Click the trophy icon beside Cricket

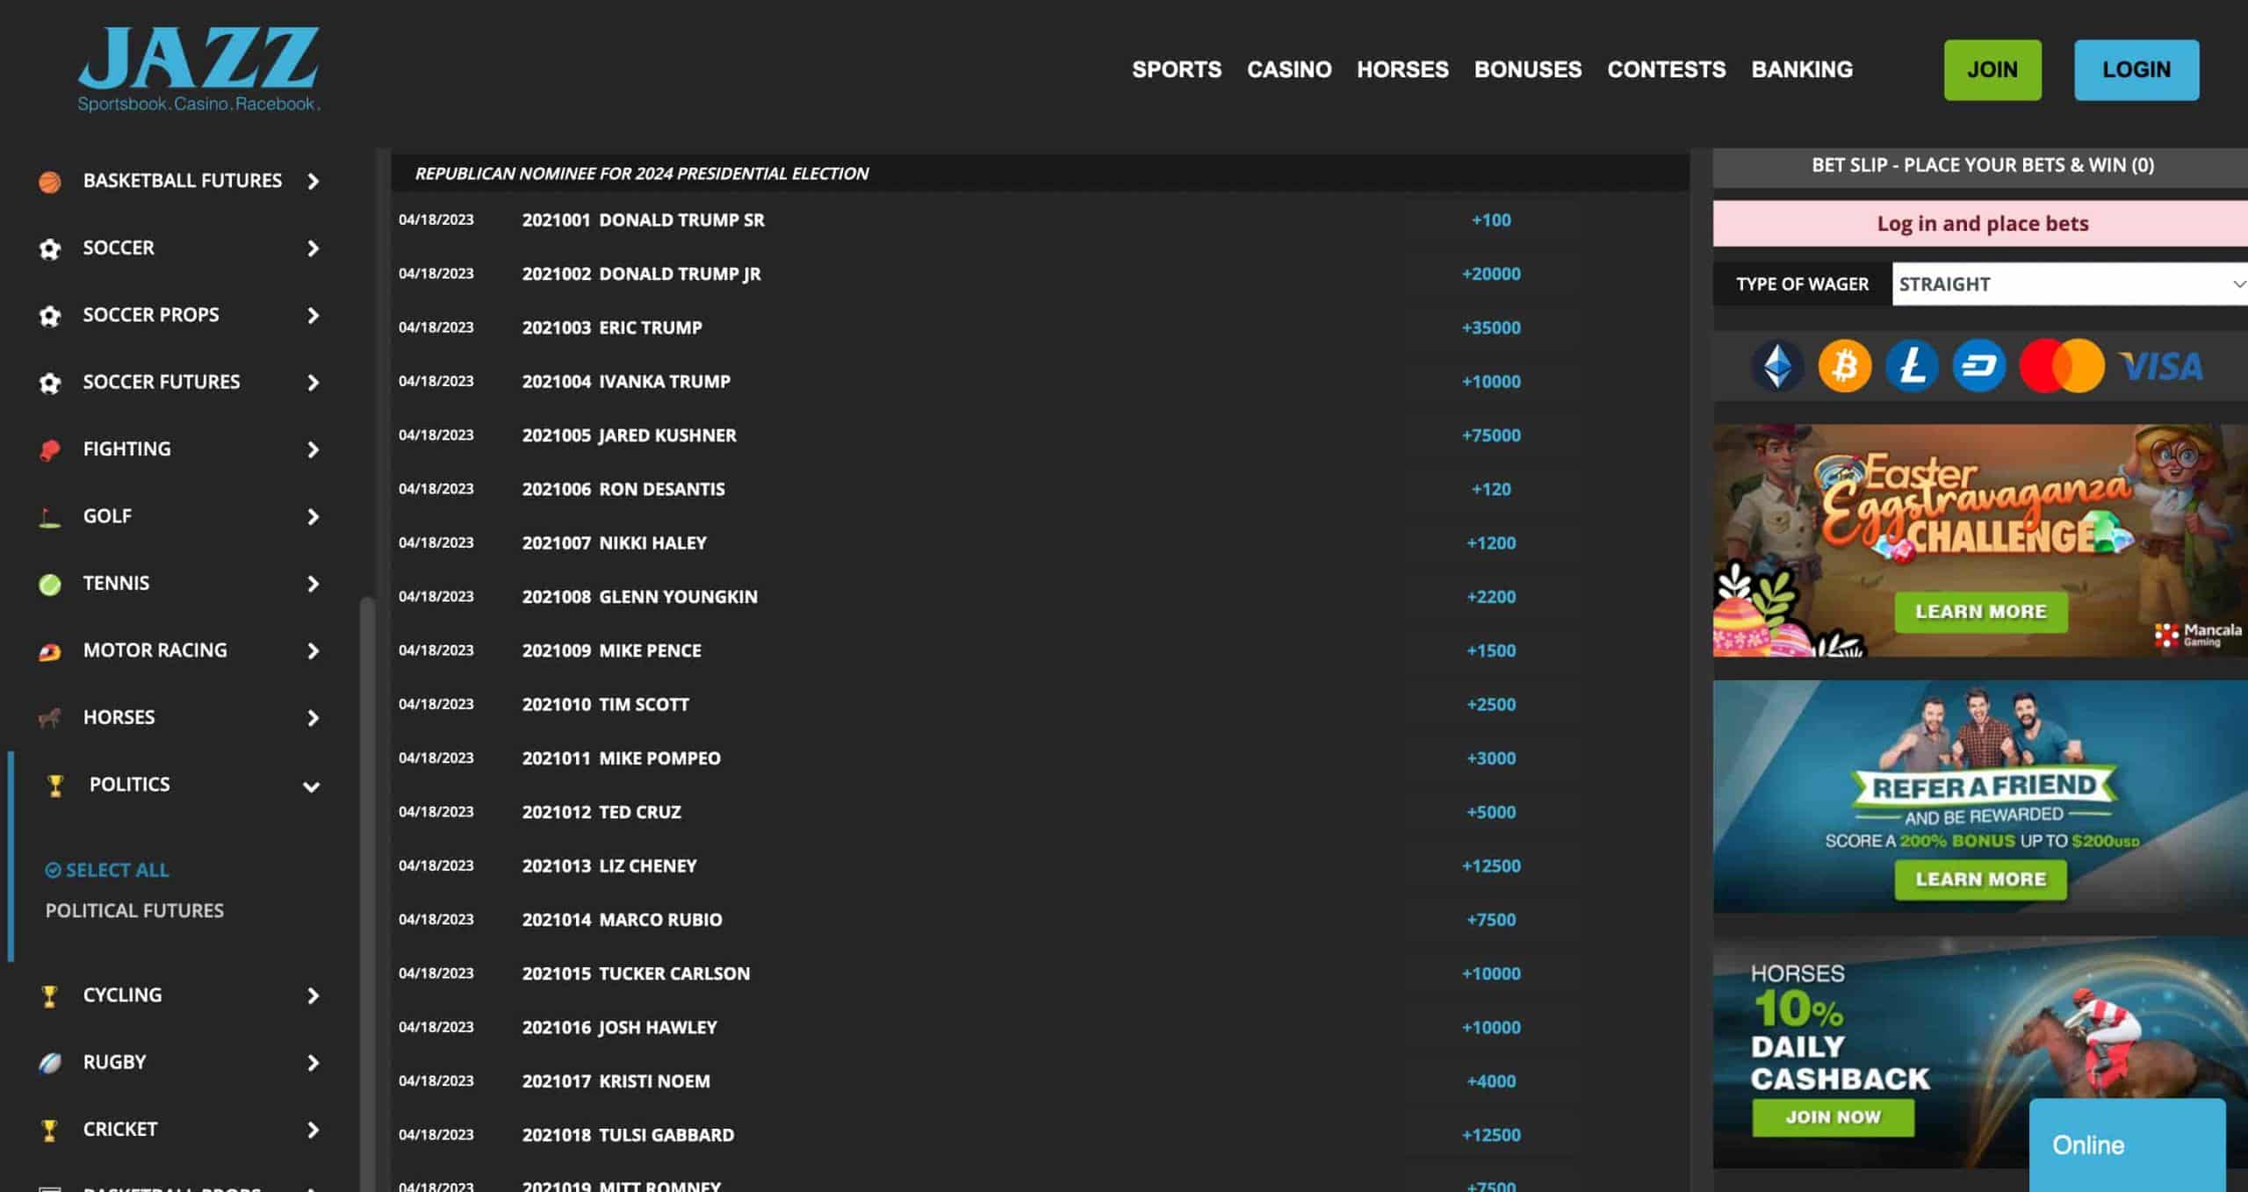pyautogui.click(x=50, y=1131)
